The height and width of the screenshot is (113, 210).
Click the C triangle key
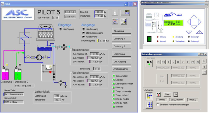(x=189, y=32)
